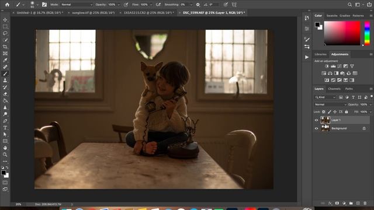
Task: Select the Crop tool
Action: [x=5, y=47]
